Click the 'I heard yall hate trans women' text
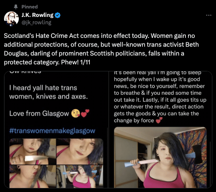216x192 pixels. tap(49, 92)
